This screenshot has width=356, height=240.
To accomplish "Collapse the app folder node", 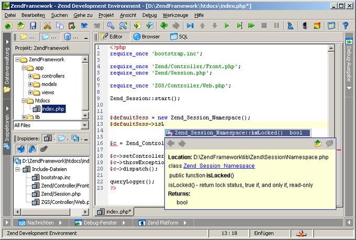I will 24,68.
